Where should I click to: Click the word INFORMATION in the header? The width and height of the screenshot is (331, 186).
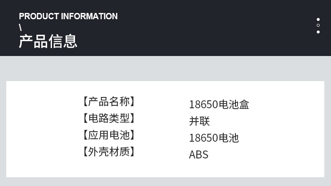[89, 16]
